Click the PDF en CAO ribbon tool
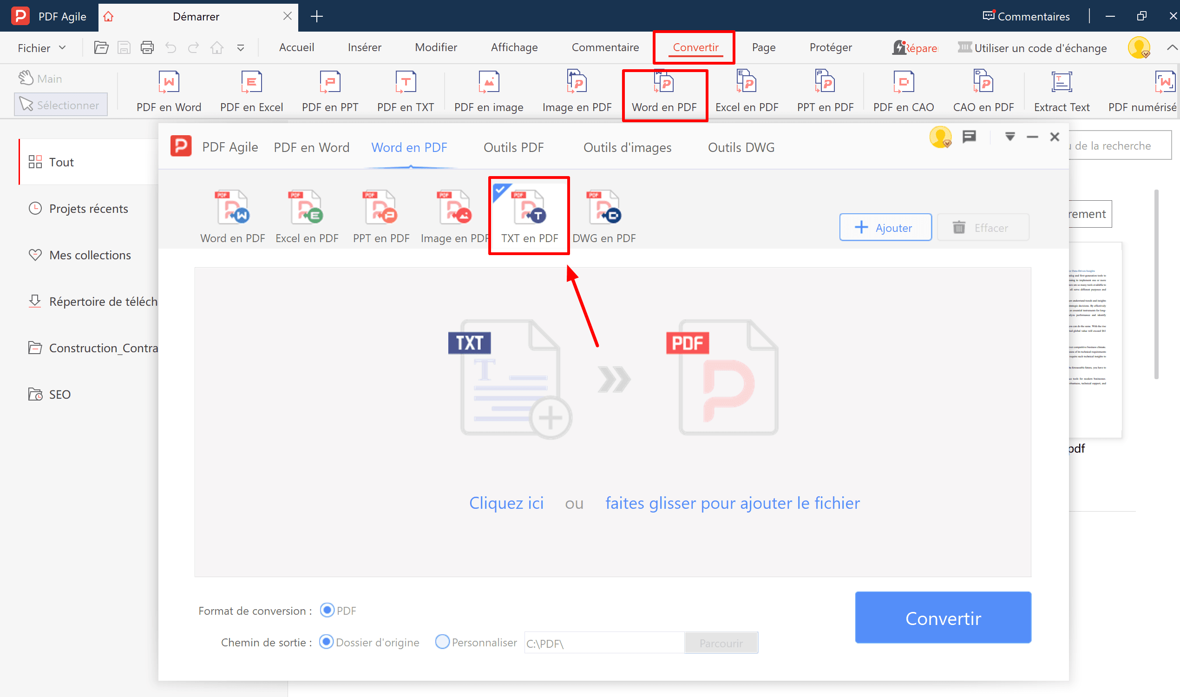Screen dimensions: 1180x697 pyautogui.click(x=903, y=92)
